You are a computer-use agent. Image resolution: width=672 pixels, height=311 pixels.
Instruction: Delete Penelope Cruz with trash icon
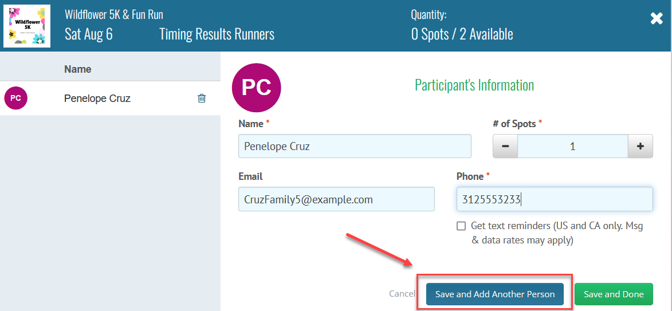pos(202,99)
